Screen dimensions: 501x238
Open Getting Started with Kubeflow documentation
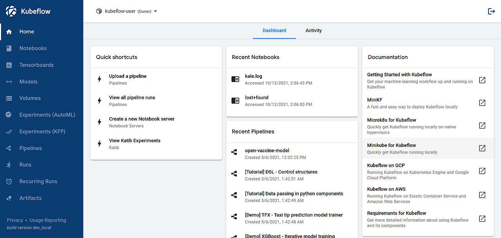coord(428,80)
